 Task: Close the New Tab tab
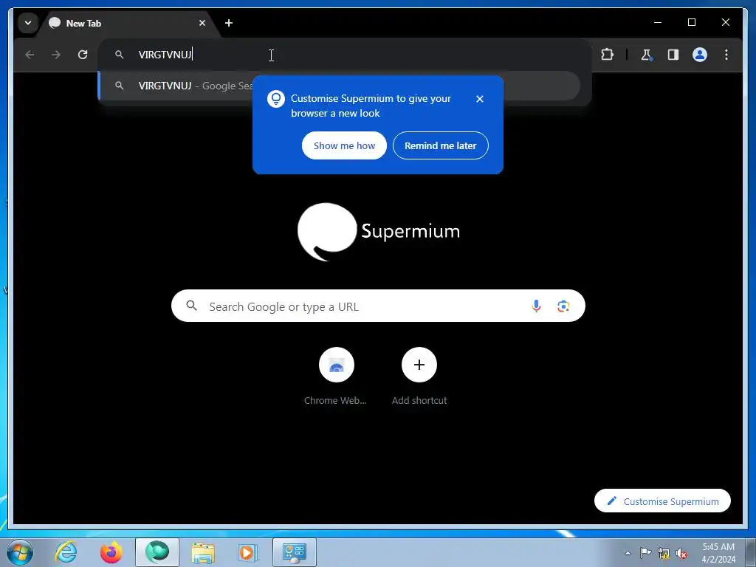pyautogui.click(x=202, y=23)
